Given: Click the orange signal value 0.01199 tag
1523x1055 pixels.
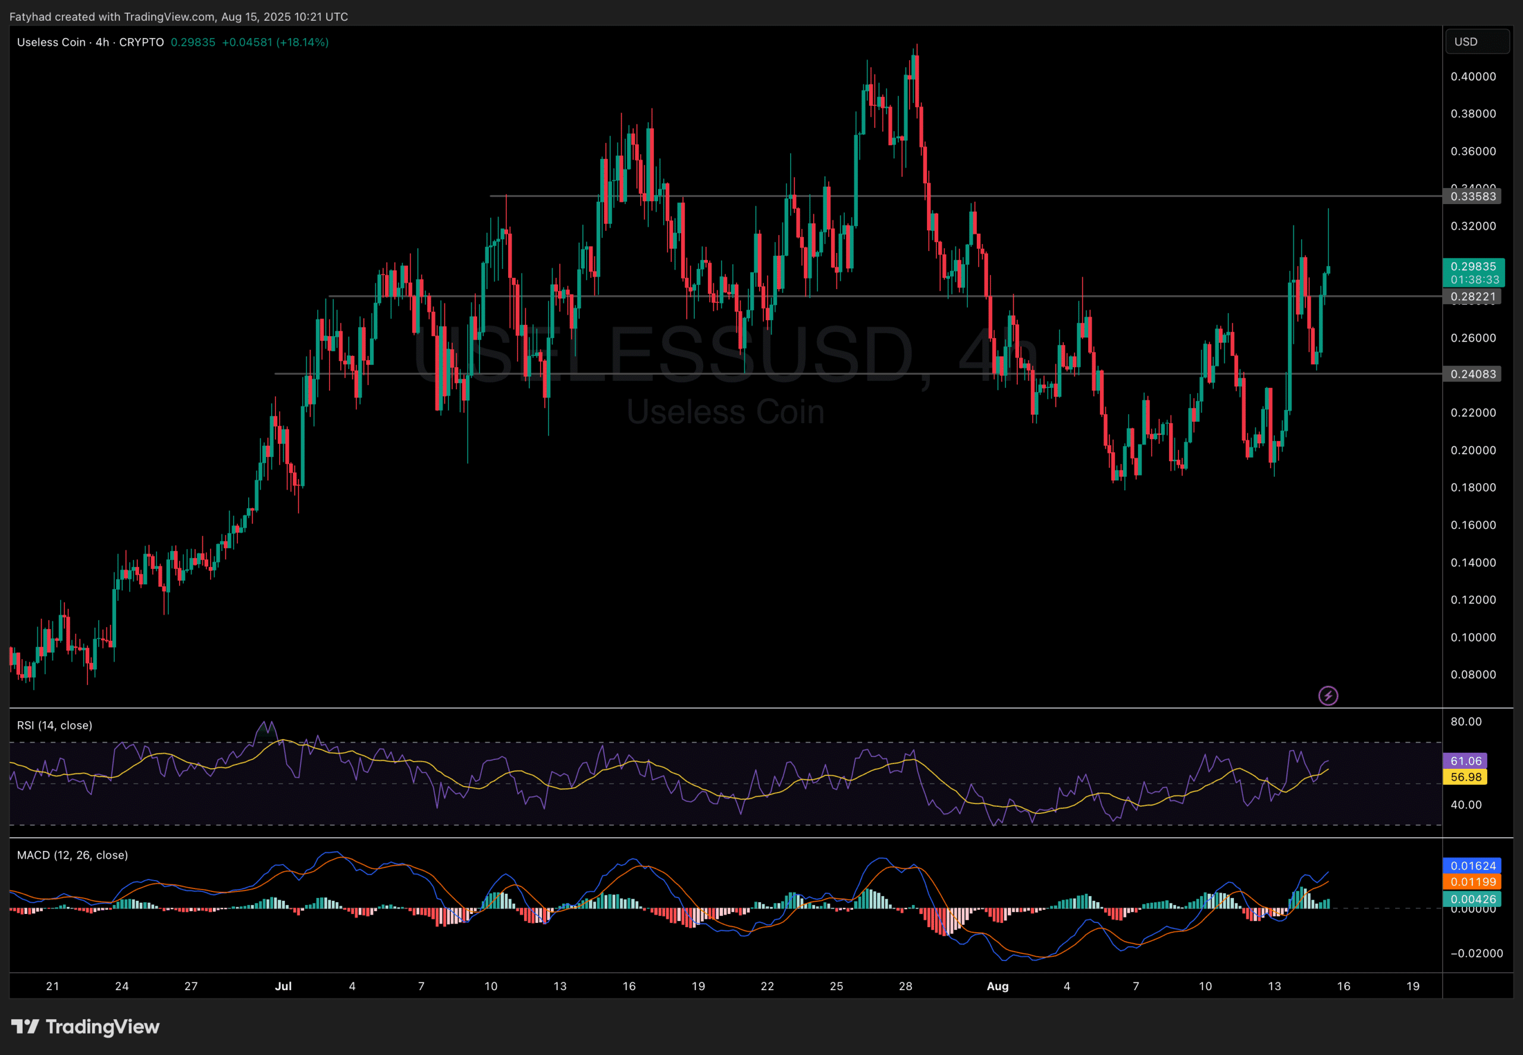Looking at the screenshot, I should [1473, 882].
